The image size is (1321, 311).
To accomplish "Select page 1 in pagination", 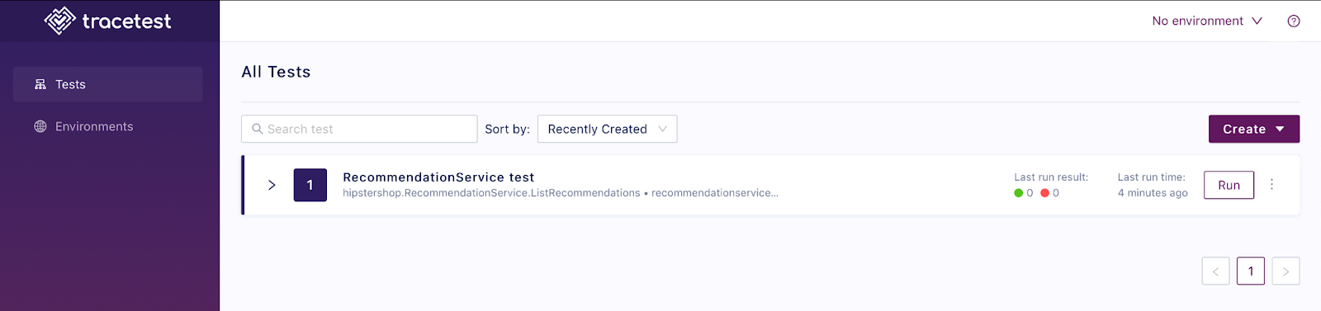I will coord(1251,271).
